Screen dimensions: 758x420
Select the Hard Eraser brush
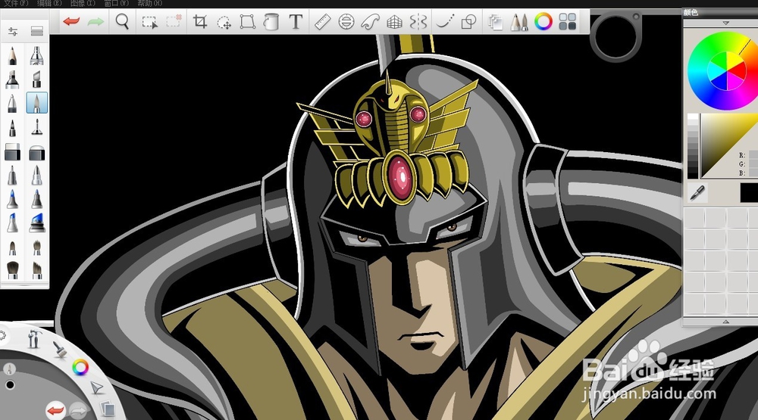click(x=13, y=152)
